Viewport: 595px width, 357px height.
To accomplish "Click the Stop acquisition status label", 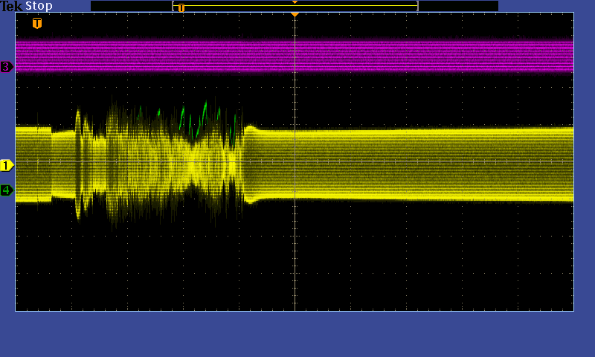I will click(39, 6).
